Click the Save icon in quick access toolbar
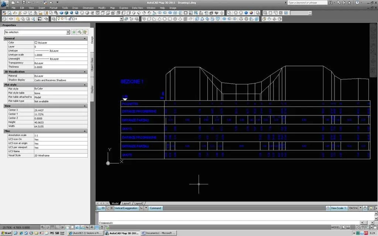The height and width of the screenshot is (236, 378). (23, 3)
